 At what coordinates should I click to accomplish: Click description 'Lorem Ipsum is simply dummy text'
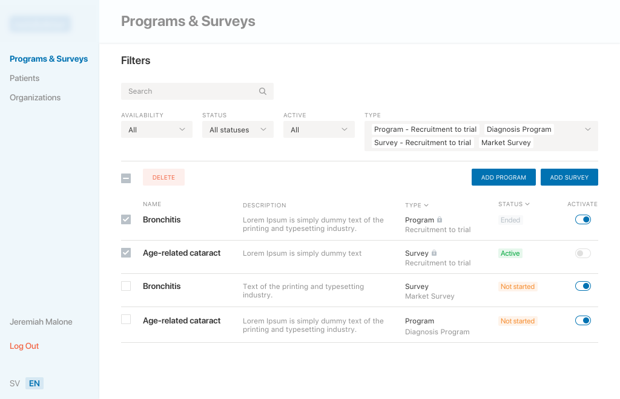pos(302,253)
